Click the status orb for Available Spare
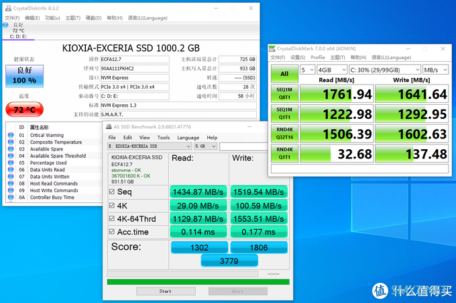456x303 pixels. (x=11, y=149)
